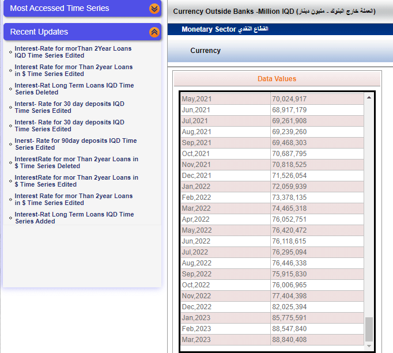Select the Mar,2023 date cell
This screenshot has height=353, width=393.
coord(197,340)
